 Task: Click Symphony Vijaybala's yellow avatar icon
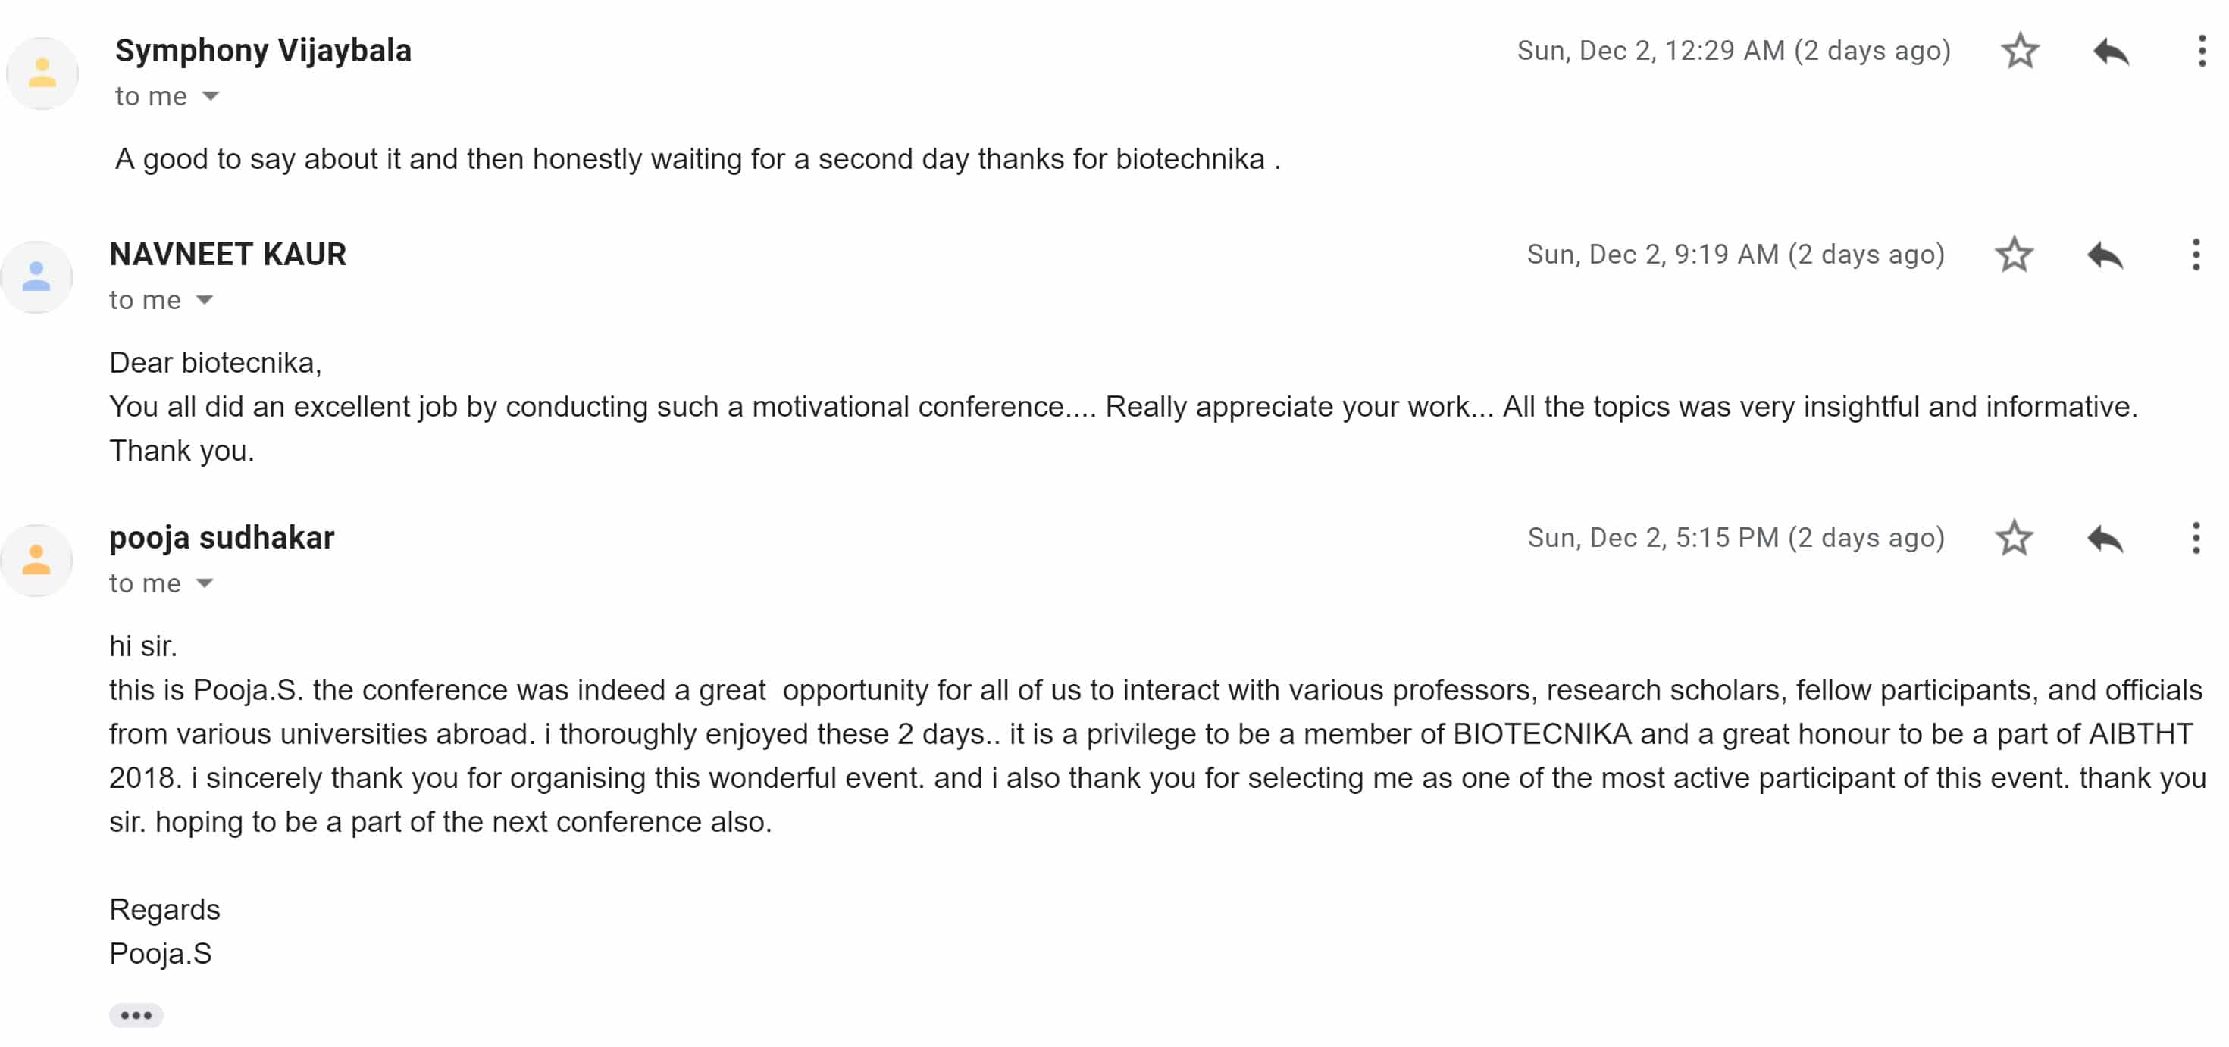[x=42, y=73]
